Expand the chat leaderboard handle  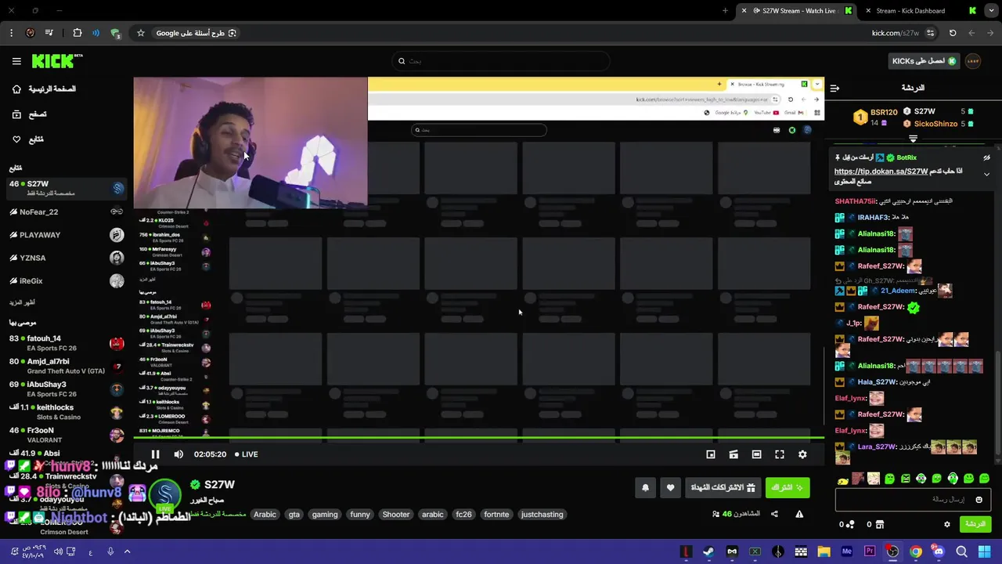tap(913, 139)
